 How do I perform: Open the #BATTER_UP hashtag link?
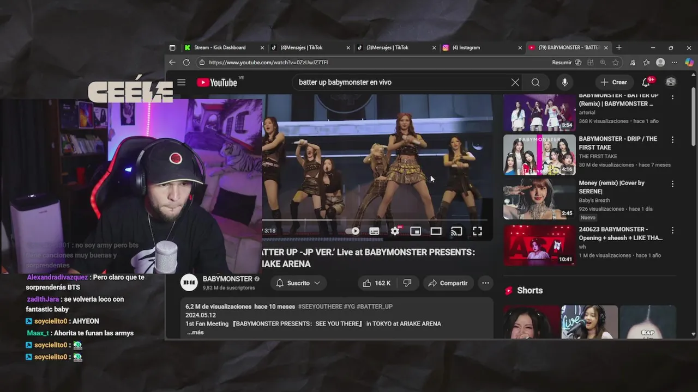[376, 307]
